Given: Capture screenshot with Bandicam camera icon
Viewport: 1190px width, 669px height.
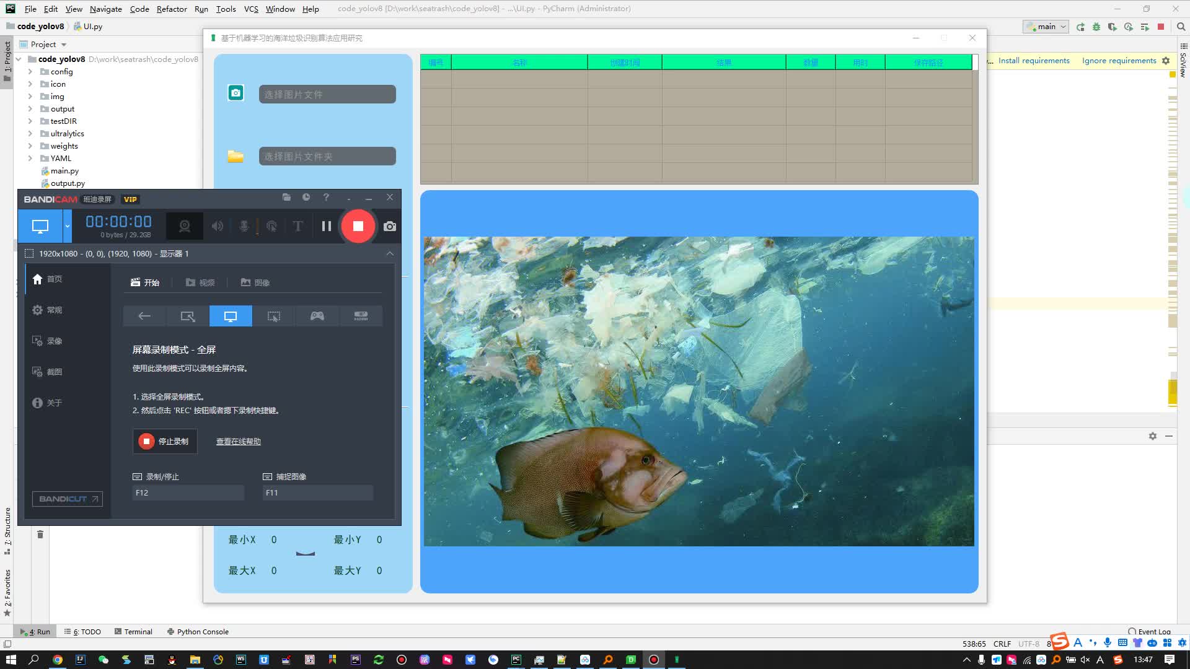Looking at the screenshot, I should (x=389, y=226).
